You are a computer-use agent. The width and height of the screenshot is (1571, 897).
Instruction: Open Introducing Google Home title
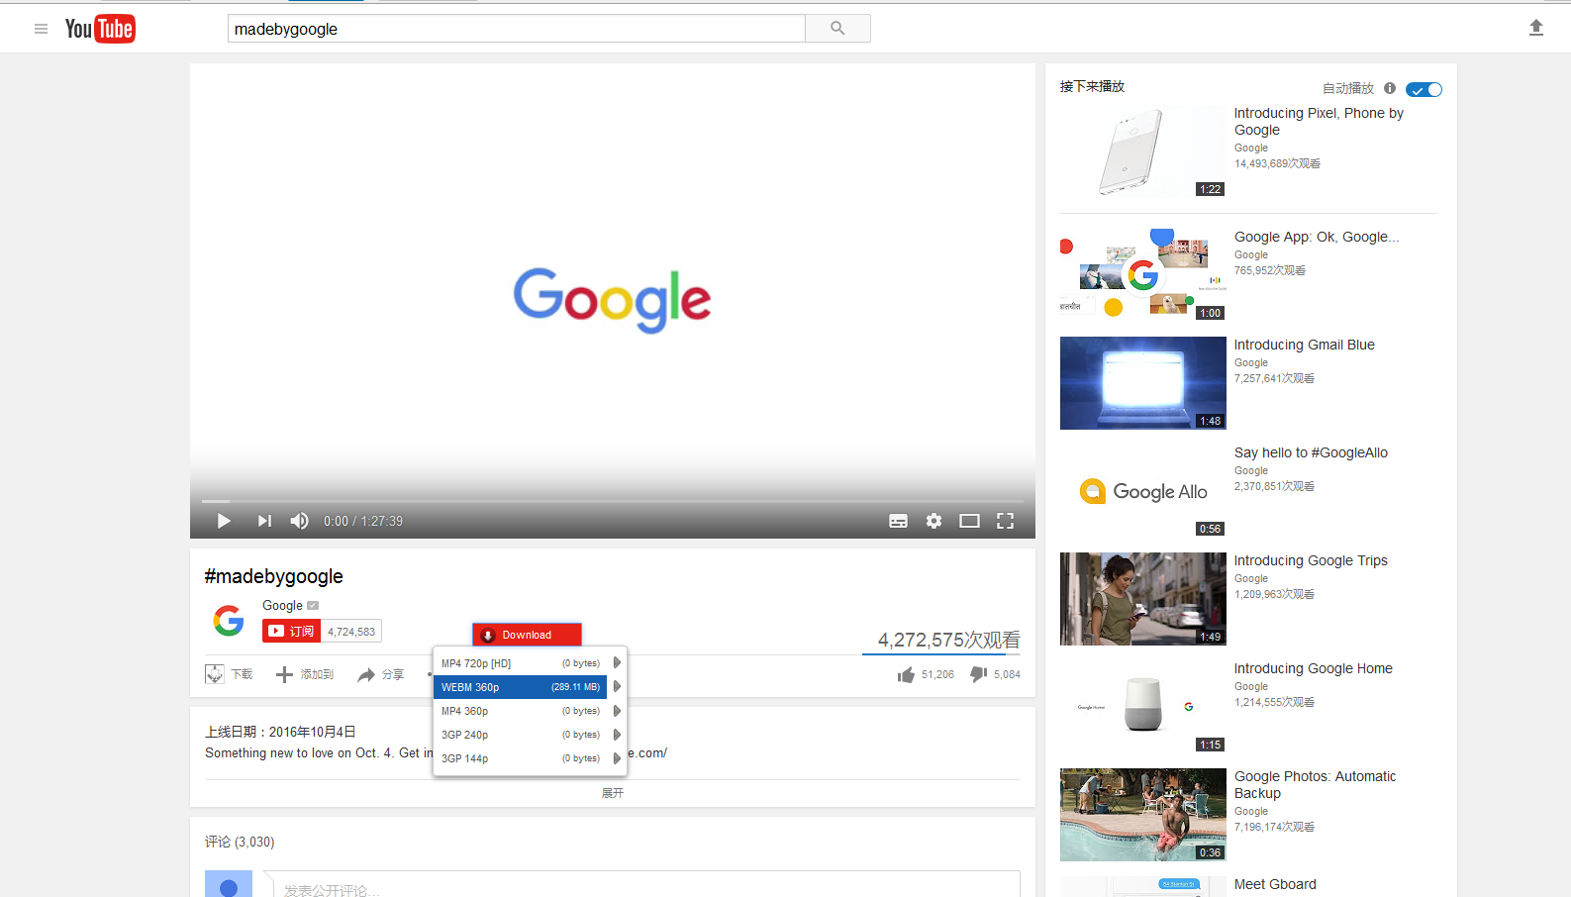[x=1313, y=668]
